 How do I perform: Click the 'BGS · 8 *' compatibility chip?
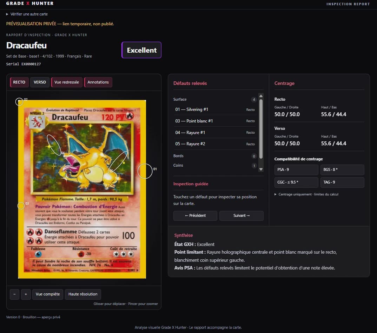point(342,169)
